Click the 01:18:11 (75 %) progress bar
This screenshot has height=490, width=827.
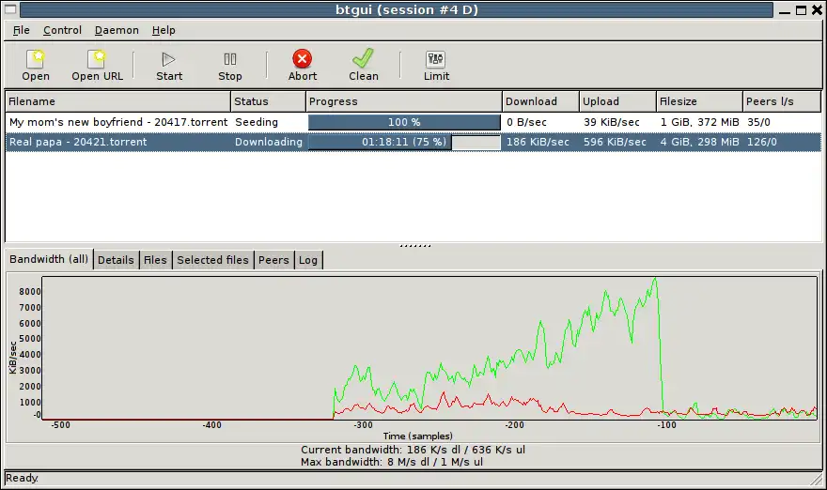click(x=404, y=142)
